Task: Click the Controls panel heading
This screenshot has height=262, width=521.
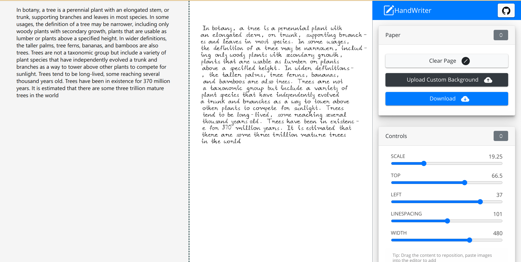Action: coord(396,136)
